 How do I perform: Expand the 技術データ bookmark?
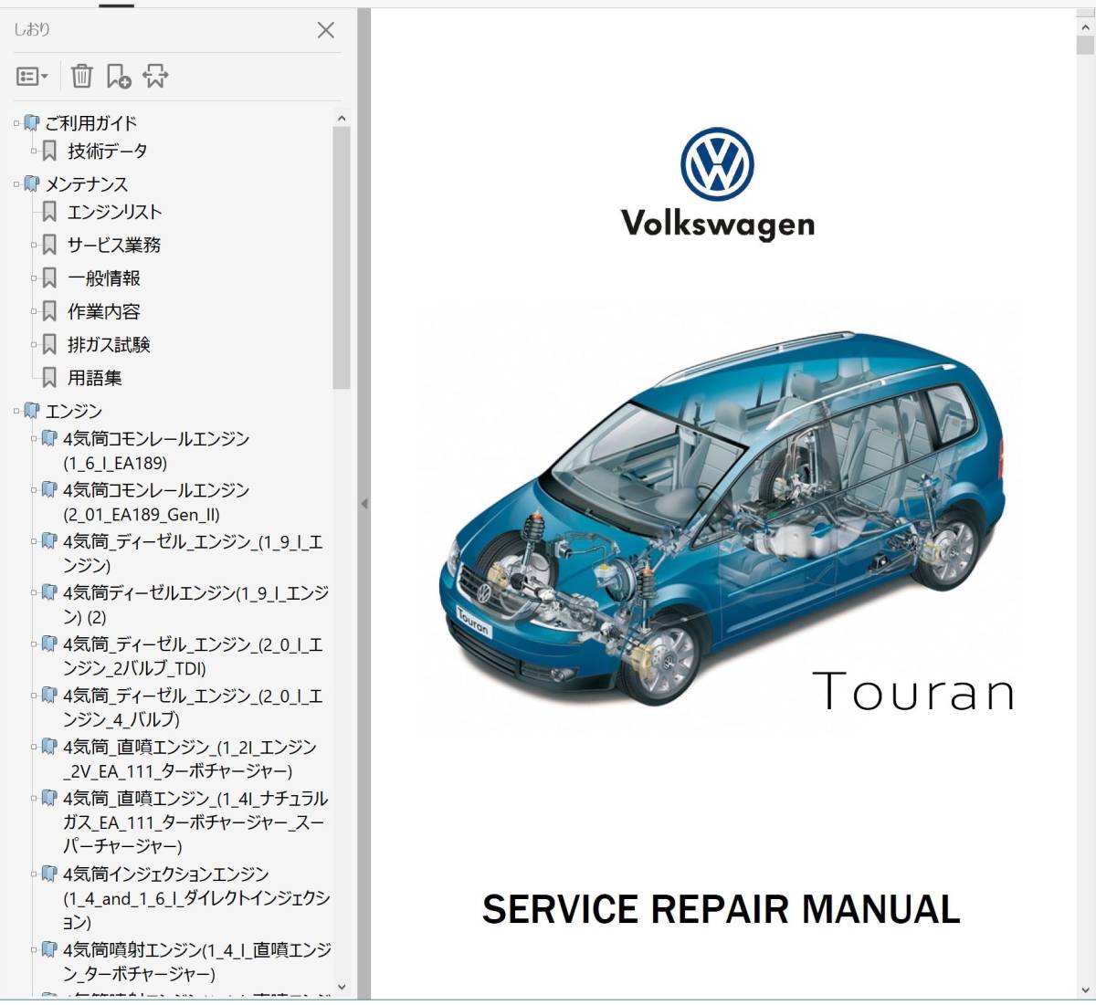(35, 151)
